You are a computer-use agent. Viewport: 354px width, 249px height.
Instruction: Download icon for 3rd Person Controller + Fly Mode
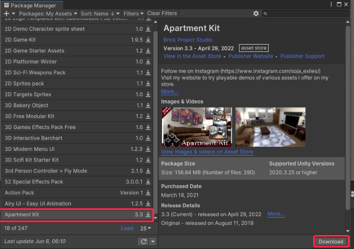tap(148, 171)
